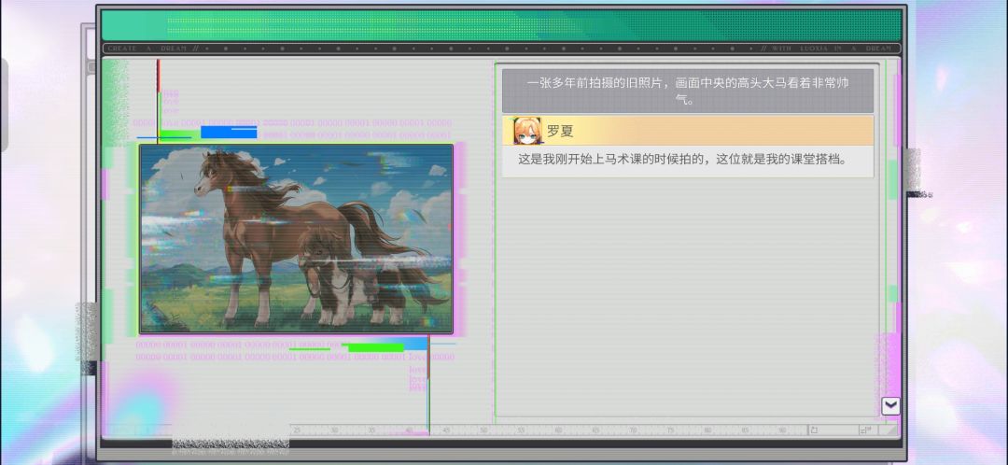
Task: Click the green glitch bar below the photo
Action: [x=375, y=347]
